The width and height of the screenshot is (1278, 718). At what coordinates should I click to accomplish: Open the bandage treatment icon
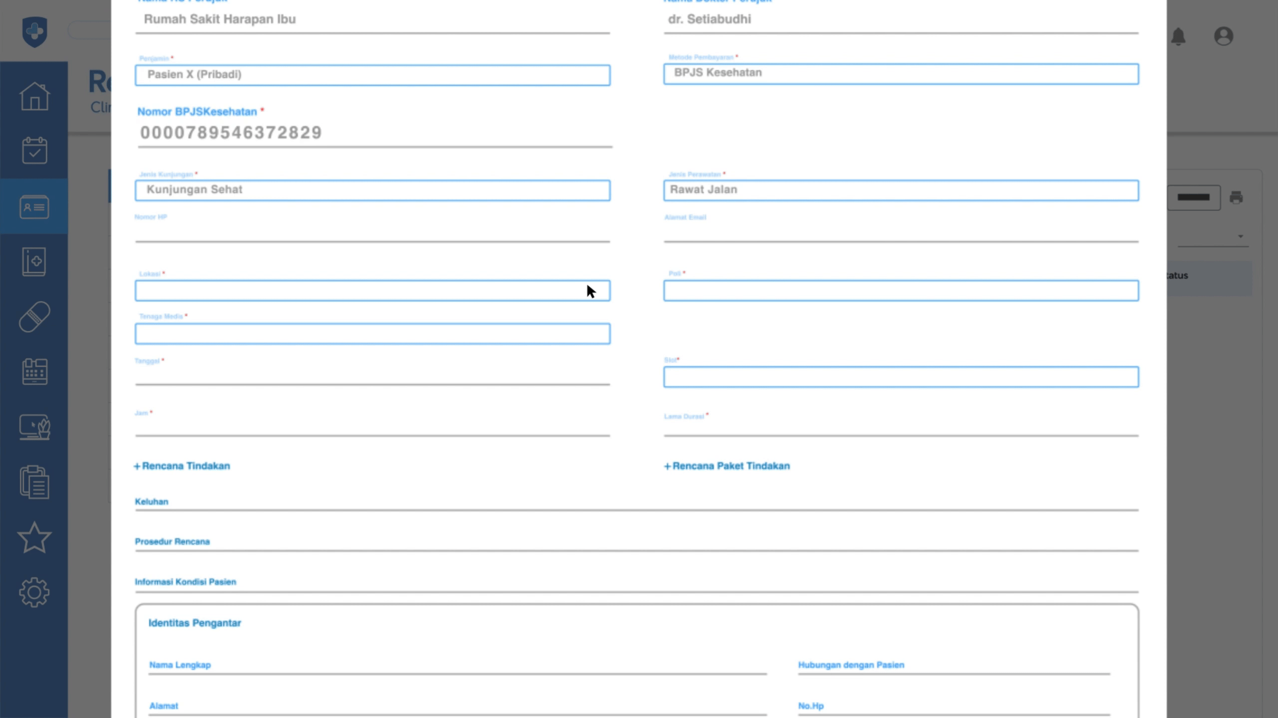[x=34, y=317]
